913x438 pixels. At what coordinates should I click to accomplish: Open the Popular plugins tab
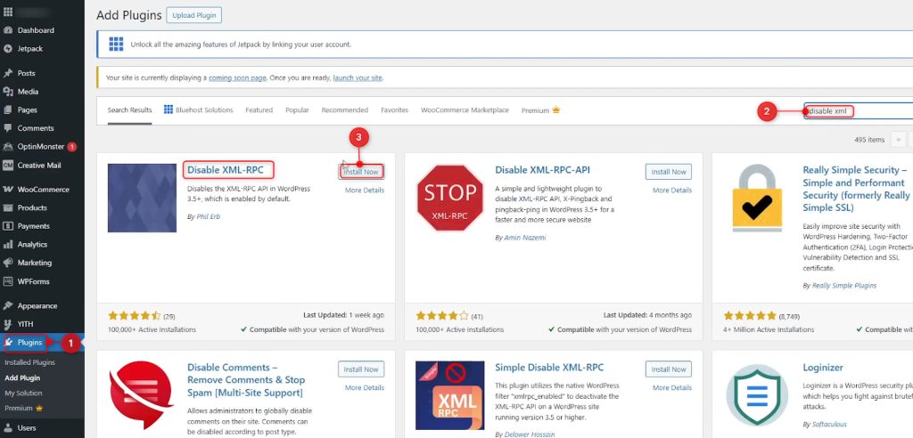coord(297,109)
